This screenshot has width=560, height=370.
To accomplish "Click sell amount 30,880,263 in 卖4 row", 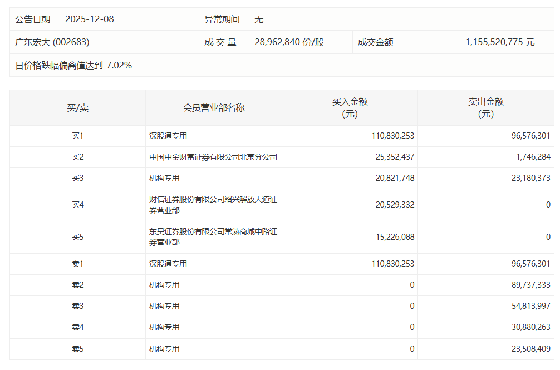I will (525, 328).
